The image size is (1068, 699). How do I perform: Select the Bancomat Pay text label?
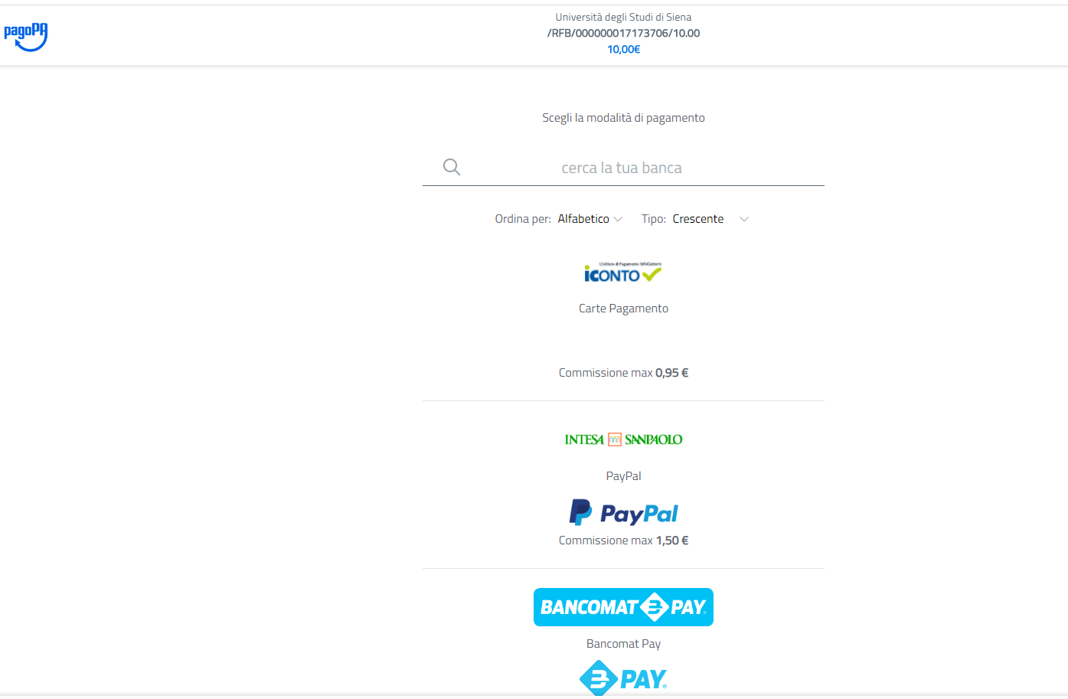pyautogui.click(x=623, y=644)
